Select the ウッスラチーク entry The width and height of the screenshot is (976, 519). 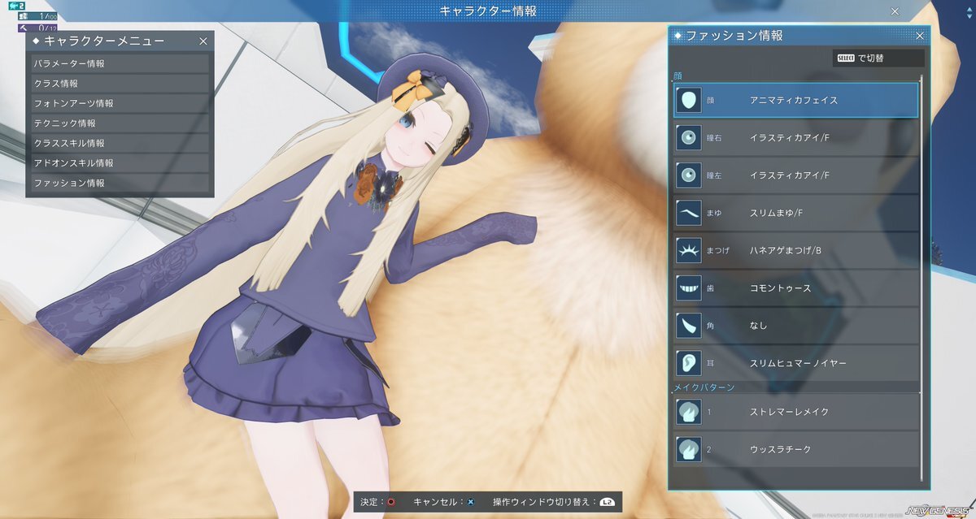[x=795, y=449]
